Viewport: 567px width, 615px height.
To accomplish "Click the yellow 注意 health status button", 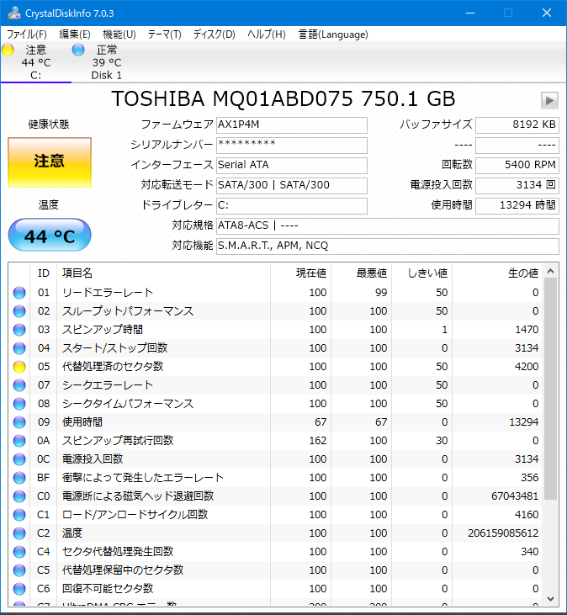I will coord(50,162).
